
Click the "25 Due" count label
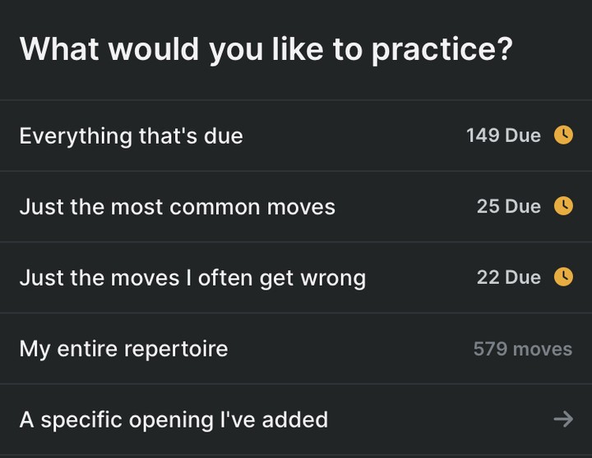tap(508, 206)
